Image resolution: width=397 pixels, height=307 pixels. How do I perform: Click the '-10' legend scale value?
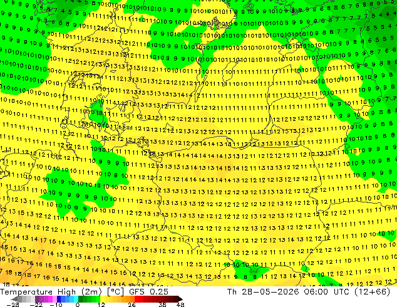point(56,304)
